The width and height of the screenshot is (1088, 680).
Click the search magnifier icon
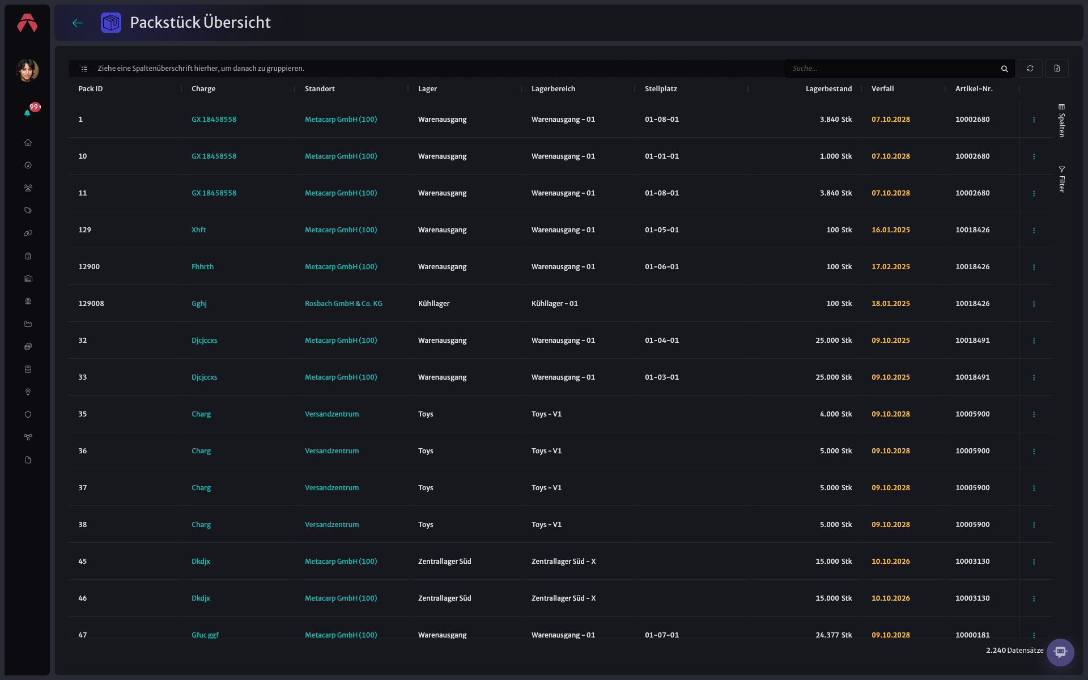pyautogui.click(x=1005, y=69)
